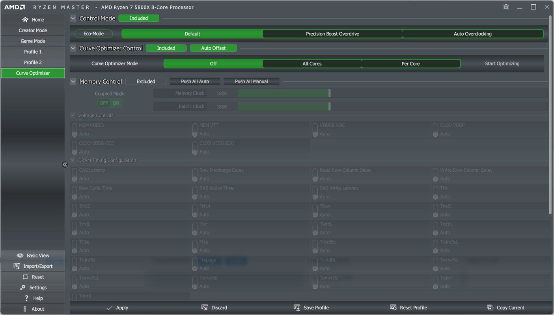Collapse the Curve Optimizer Control section
554x315 pixels.
click(x=73, y=48)
